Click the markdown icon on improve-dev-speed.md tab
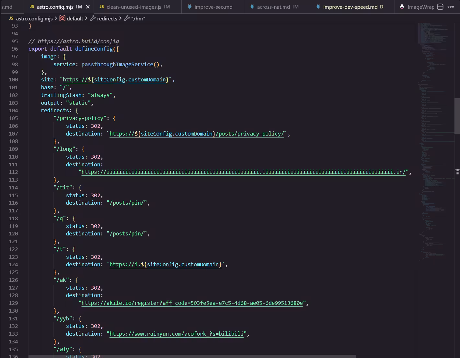 [x=318, y=7]
